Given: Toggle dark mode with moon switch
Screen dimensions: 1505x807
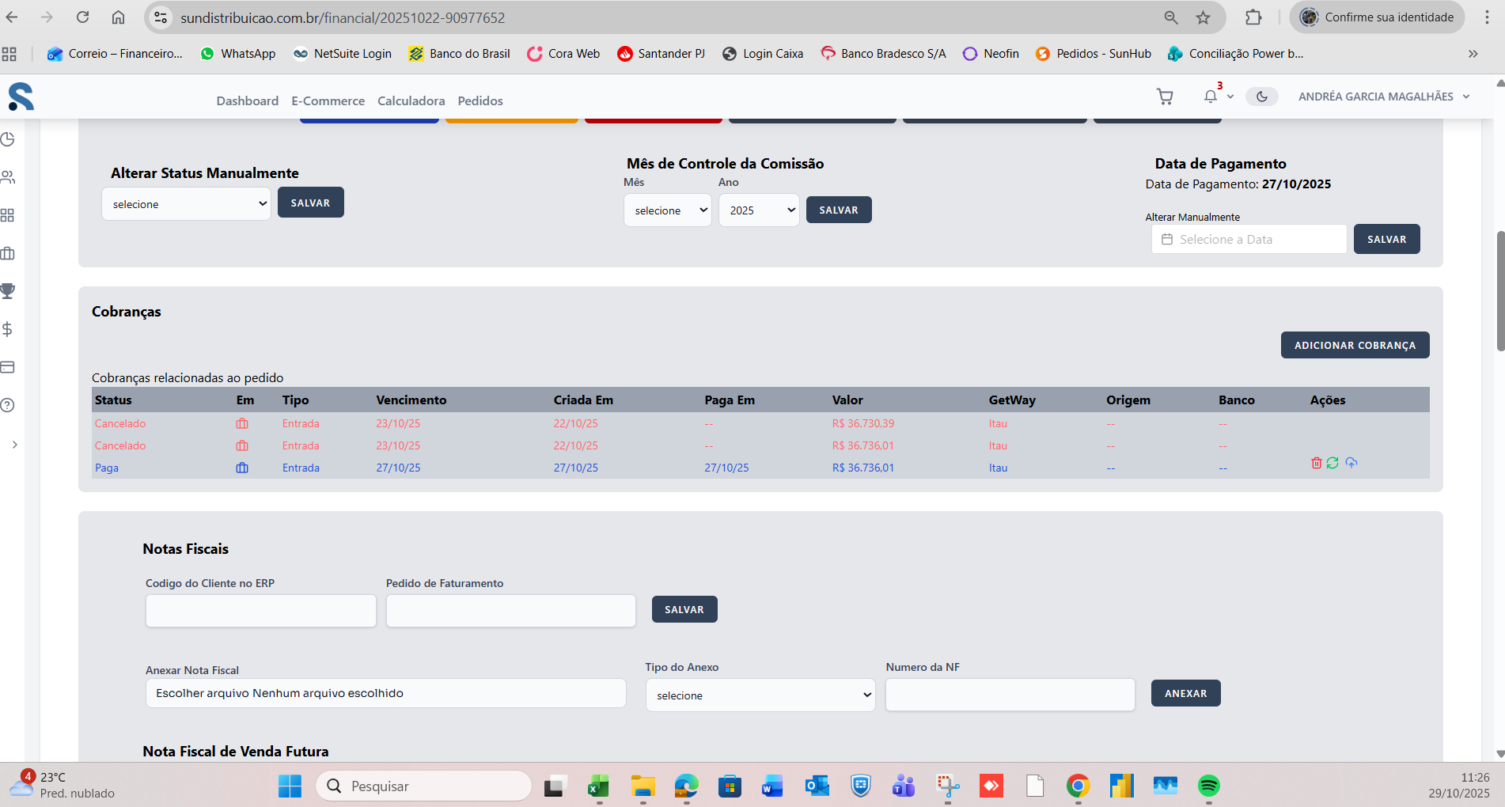Looking at the screenshot, I should pos(1261,97).
